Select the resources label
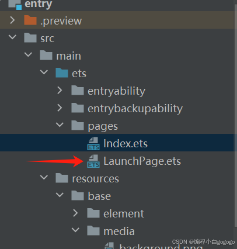The image size is (237, 249). pos(95,179)
